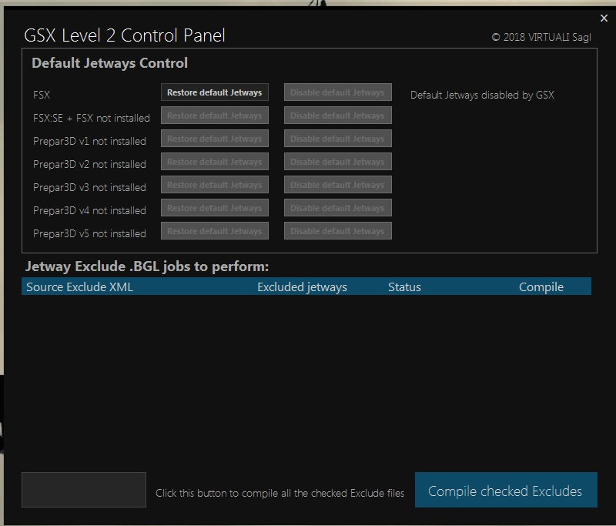The height and width of the screenshot is (526, 616).
Task: Click Disable default Jetways for Prepar3D v1
Action: [x=337, y=139]
